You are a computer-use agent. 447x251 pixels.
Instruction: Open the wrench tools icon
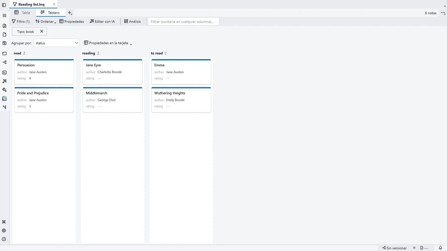tap(4, 90)
